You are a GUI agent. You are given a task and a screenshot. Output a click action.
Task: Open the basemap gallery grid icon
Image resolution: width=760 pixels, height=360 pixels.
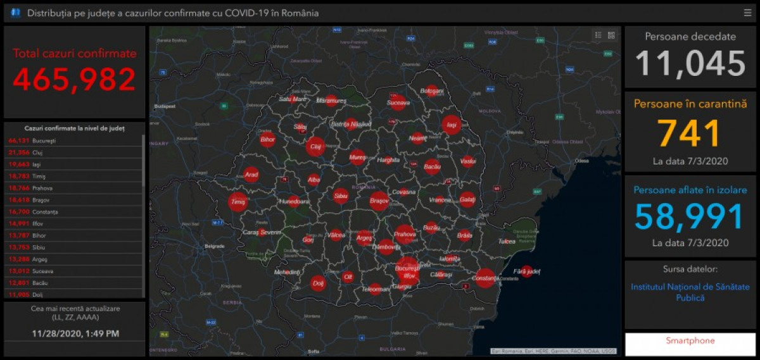(x=611, y=35)
